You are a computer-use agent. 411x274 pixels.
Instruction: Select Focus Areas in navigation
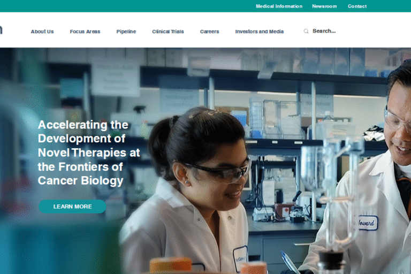pos(85,32)
